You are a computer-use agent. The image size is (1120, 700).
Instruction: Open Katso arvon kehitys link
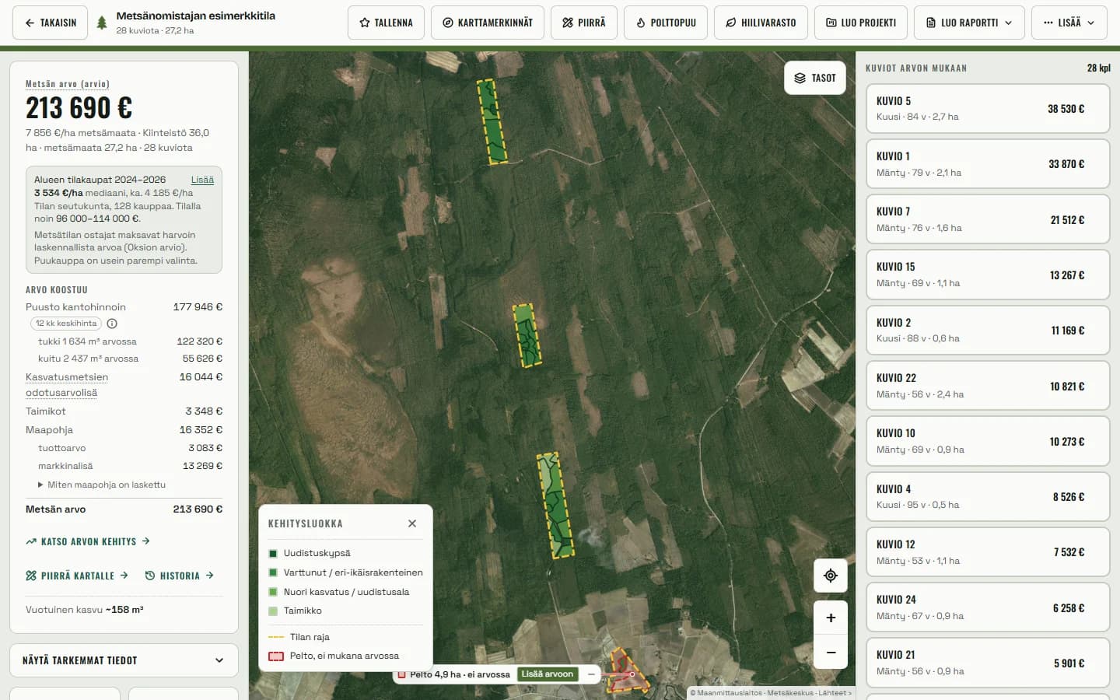click(x=88, y=541)
